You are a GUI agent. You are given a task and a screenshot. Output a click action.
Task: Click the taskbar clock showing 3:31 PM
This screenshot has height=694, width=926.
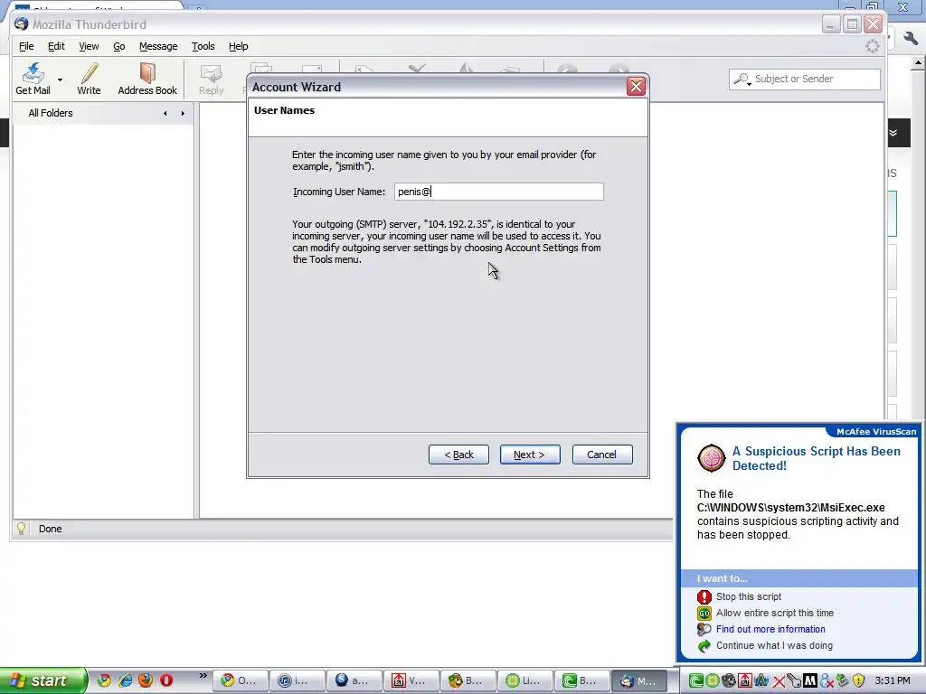click(893, 680)
